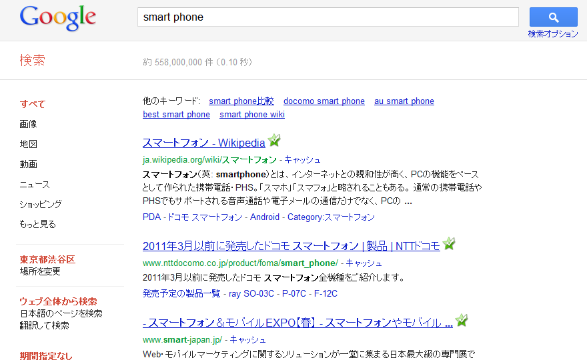Select the 地図 search category
Image resolution: width=587 pixels, height=360 pixels.
click(29, 144)
